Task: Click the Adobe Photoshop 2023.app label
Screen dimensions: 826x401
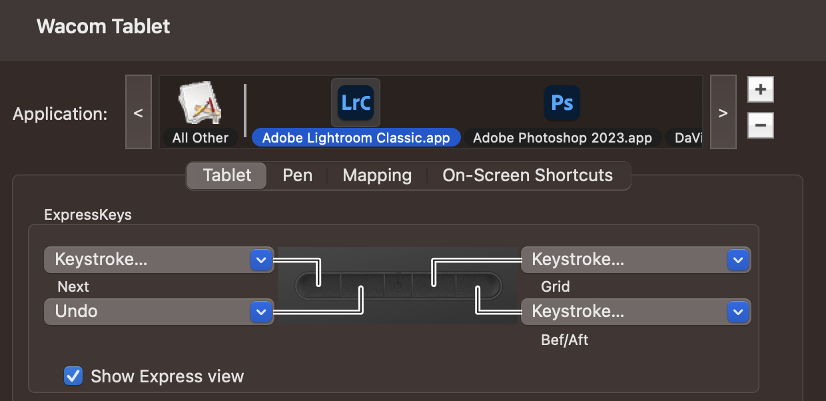Action: 562,138
